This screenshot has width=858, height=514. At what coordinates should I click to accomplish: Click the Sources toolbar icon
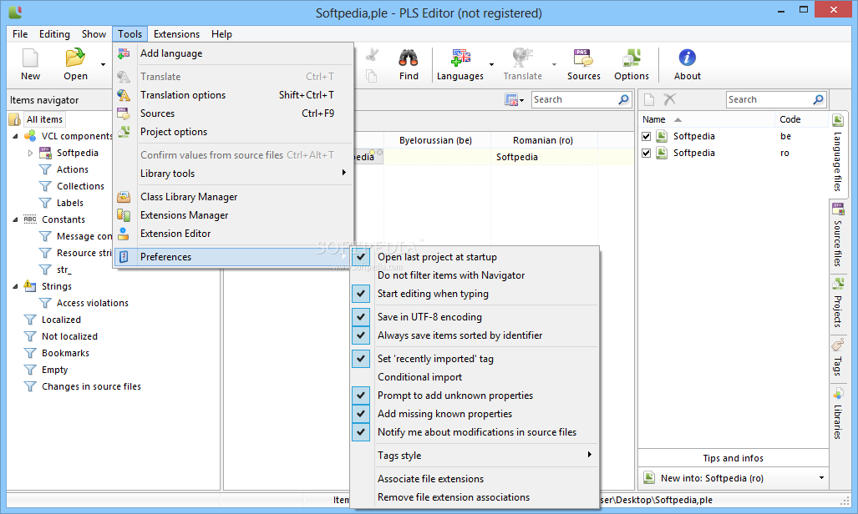[x=583, y=58]
